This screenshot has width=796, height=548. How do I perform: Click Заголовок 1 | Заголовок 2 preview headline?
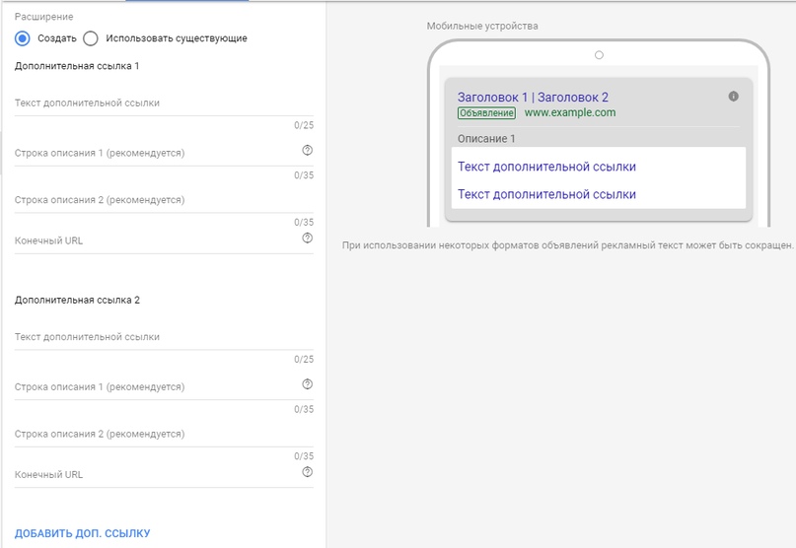coord(533,97)
